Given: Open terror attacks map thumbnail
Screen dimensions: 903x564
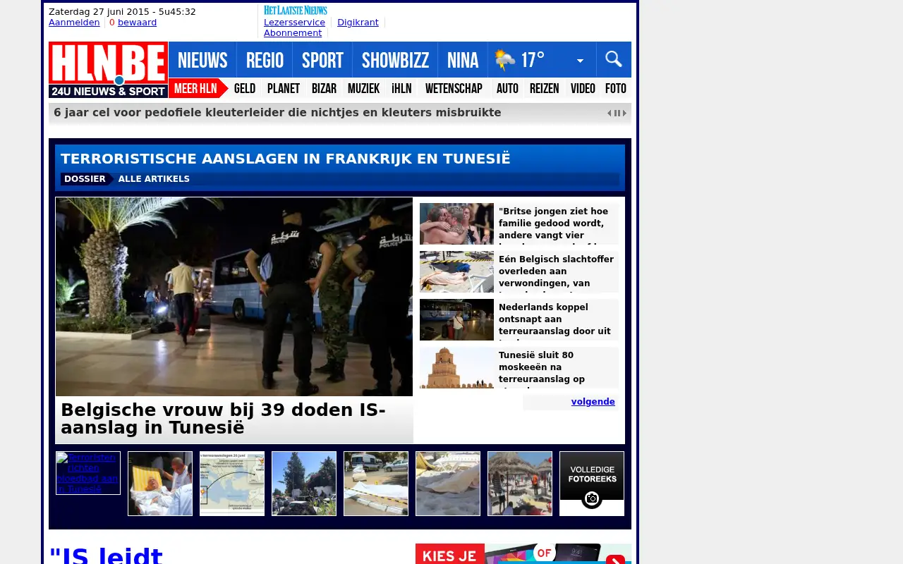Looking at the screenshot, I should [x=232, y=484].
